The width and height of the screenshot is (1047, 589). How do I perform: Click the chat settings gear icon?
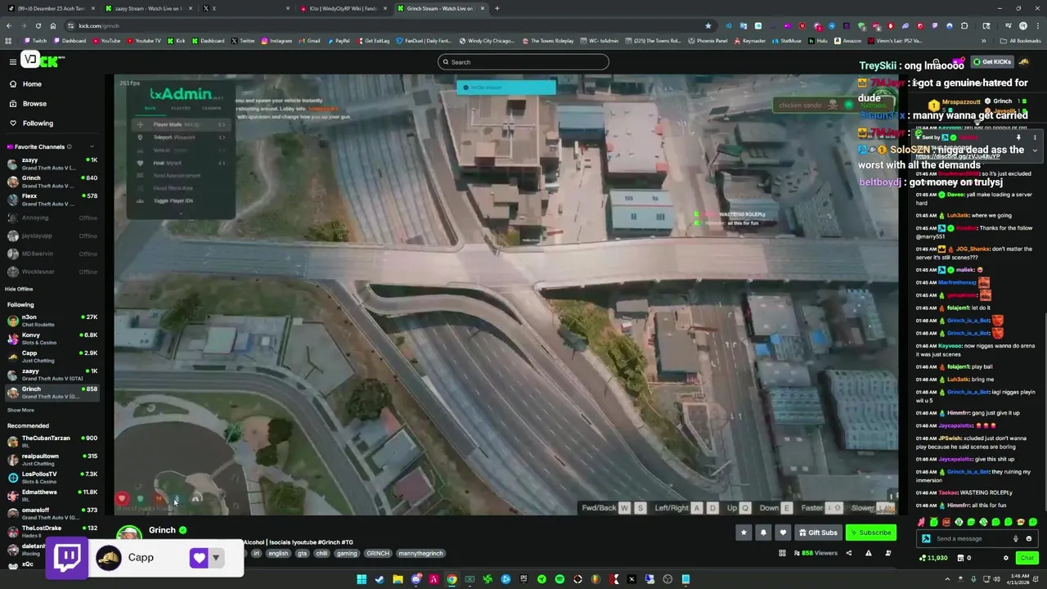coord(1006,558)
